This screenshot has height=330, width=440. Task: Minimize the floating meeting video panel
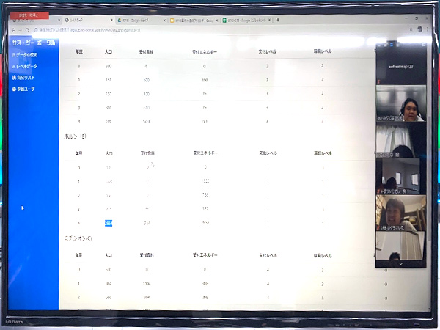pyautogui.click(x=379, y=45)
